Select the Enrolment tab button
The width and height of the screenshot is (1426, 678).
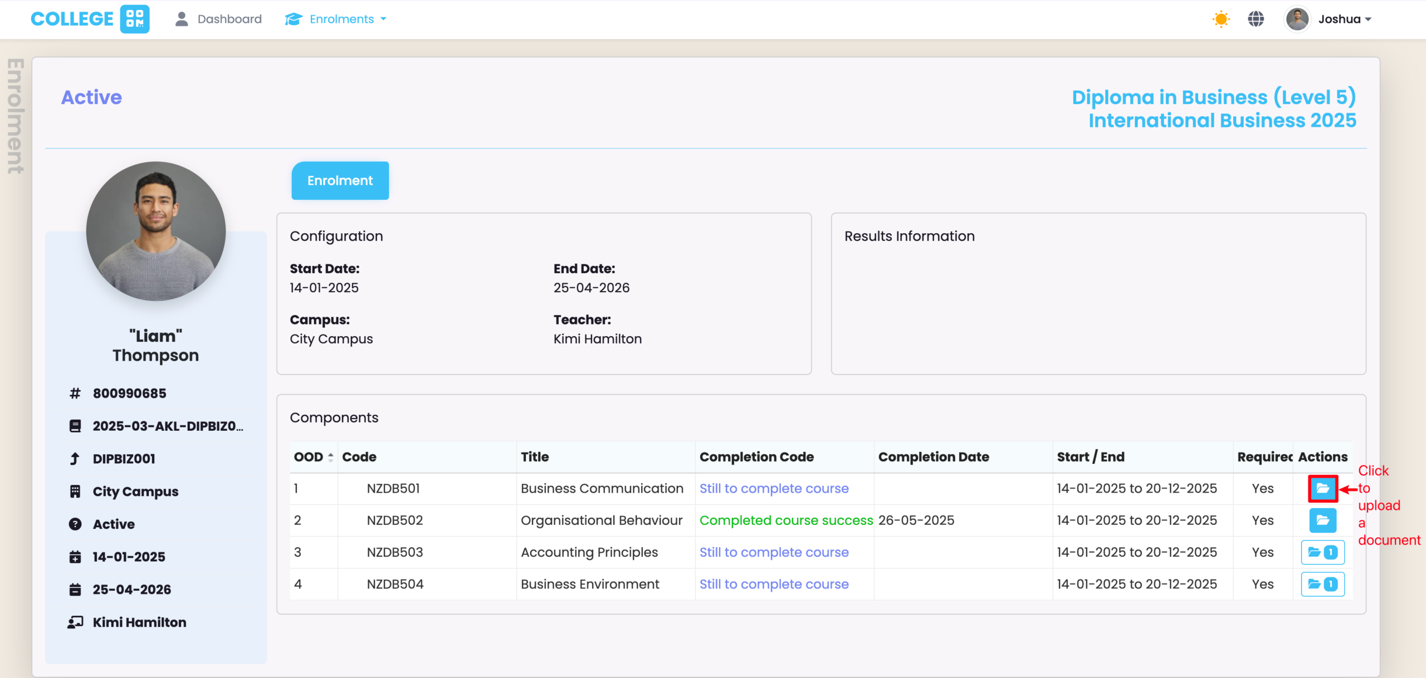tap(340, 180)
